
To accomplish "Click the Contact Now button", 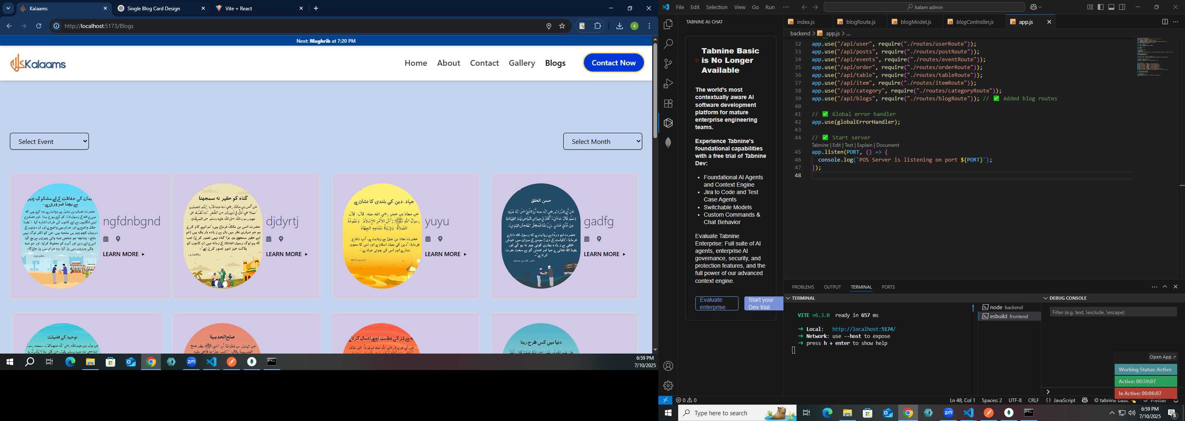I will tap(613, 63).
